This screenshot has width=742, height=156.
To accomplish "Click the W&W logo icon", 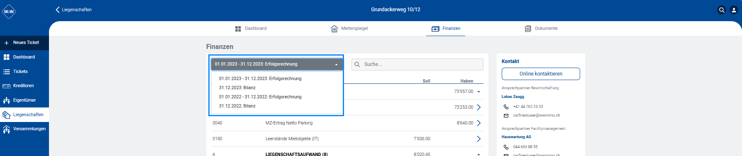I will click(x=9, y=12).
